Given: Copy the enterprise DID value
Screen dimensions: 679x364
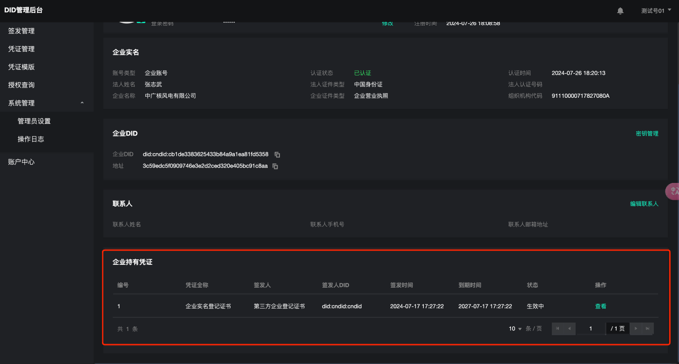Looking at the screenshot, I should pyautogui.click(x=277, y=155).
